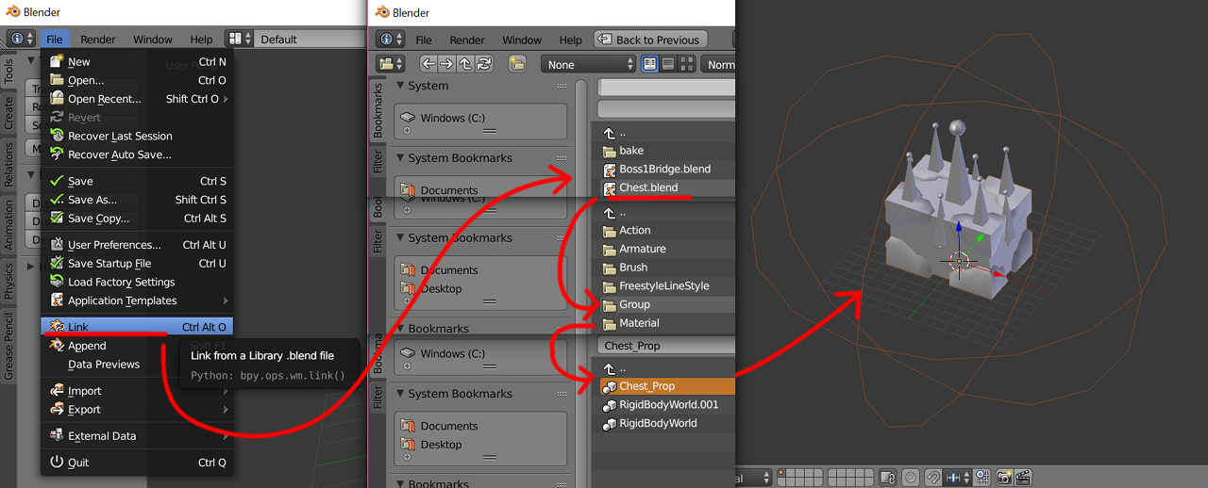Open the snap element type dropdown
The image size is (1208, 488).
click(x=957, y=478)
